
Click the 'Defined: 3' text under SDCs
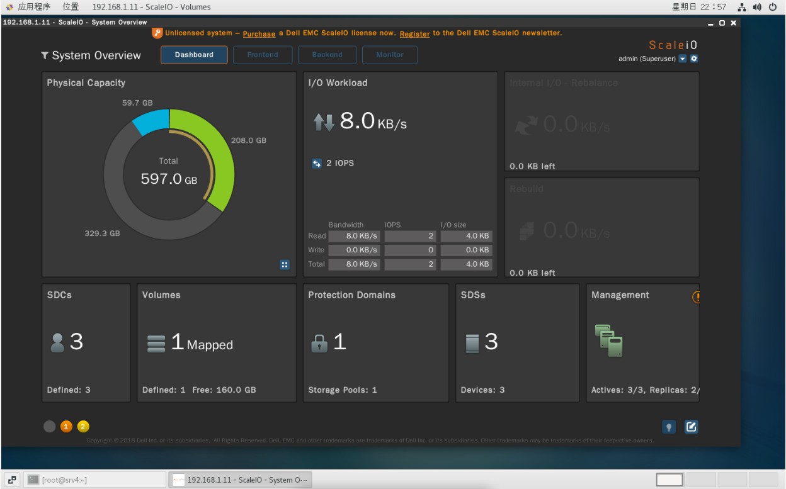(x=69, y=390)
